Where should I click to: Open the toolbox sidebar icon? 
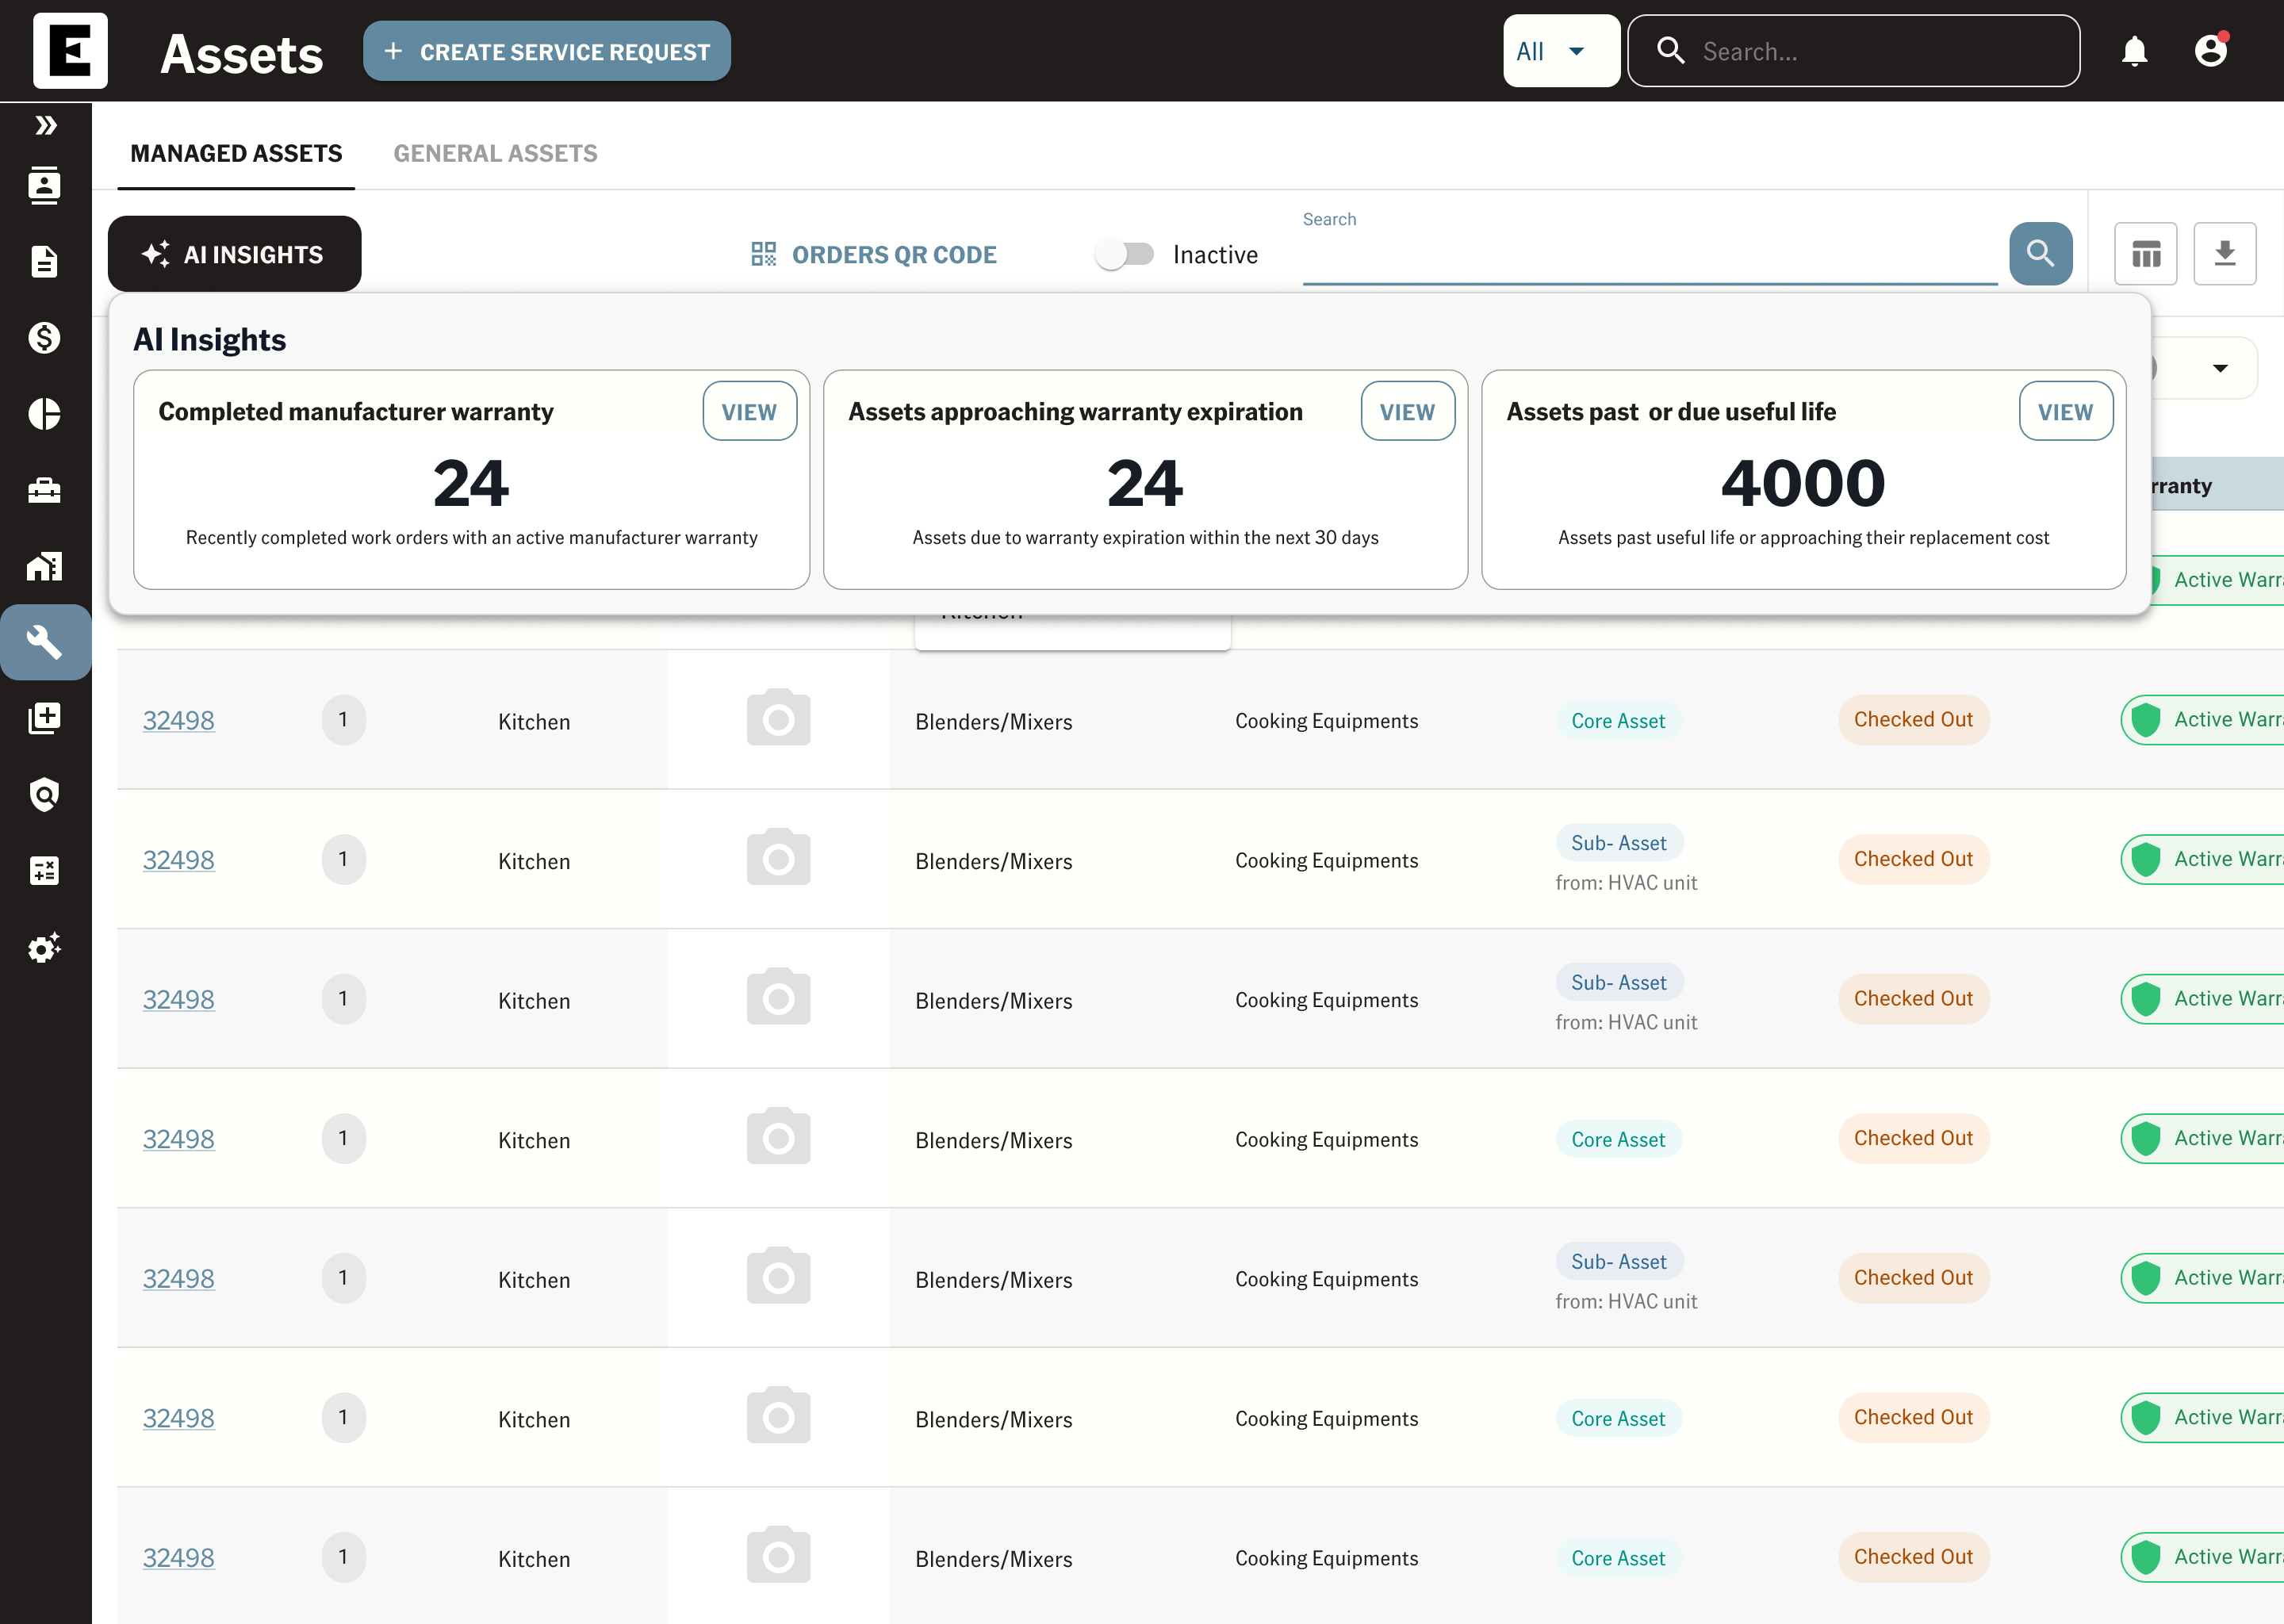(x=45, y=490)
